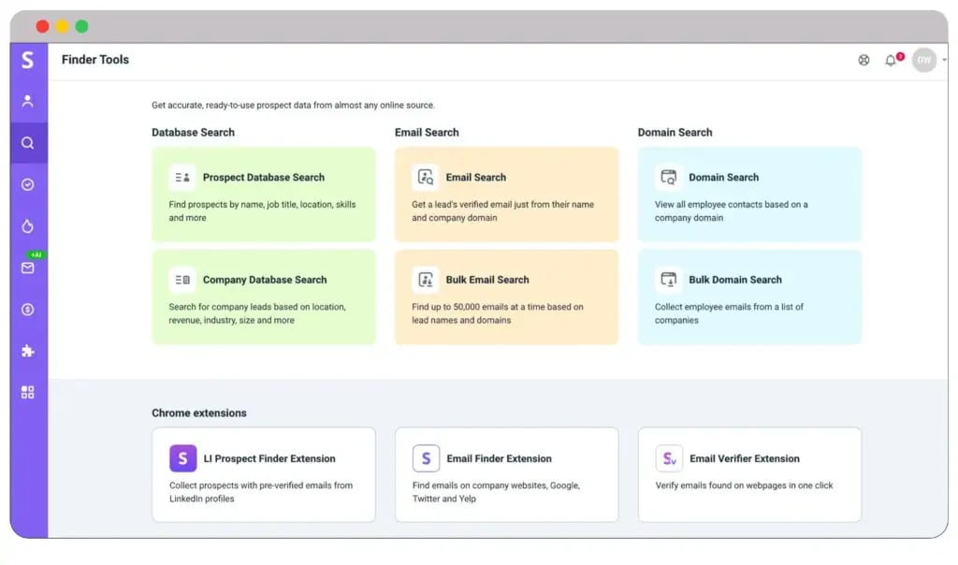
Task: Open the notifications bell icon
Action: [x=891, y=60]
